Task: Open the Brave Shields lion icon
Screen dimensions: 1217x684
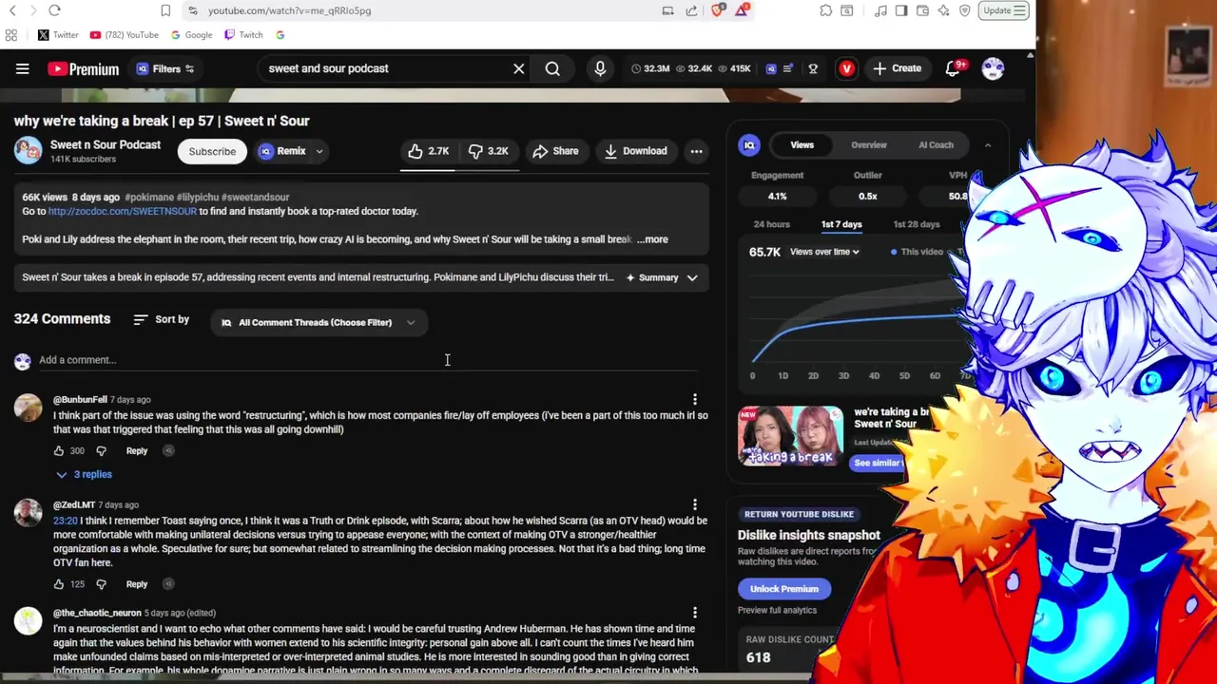Action: pyautogui.click(x=717, y=10)
